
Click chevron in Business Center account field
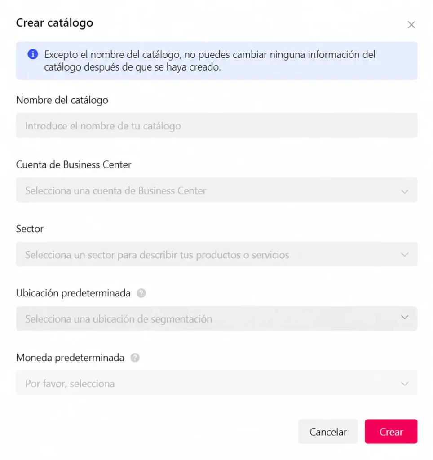pos(405,191)
